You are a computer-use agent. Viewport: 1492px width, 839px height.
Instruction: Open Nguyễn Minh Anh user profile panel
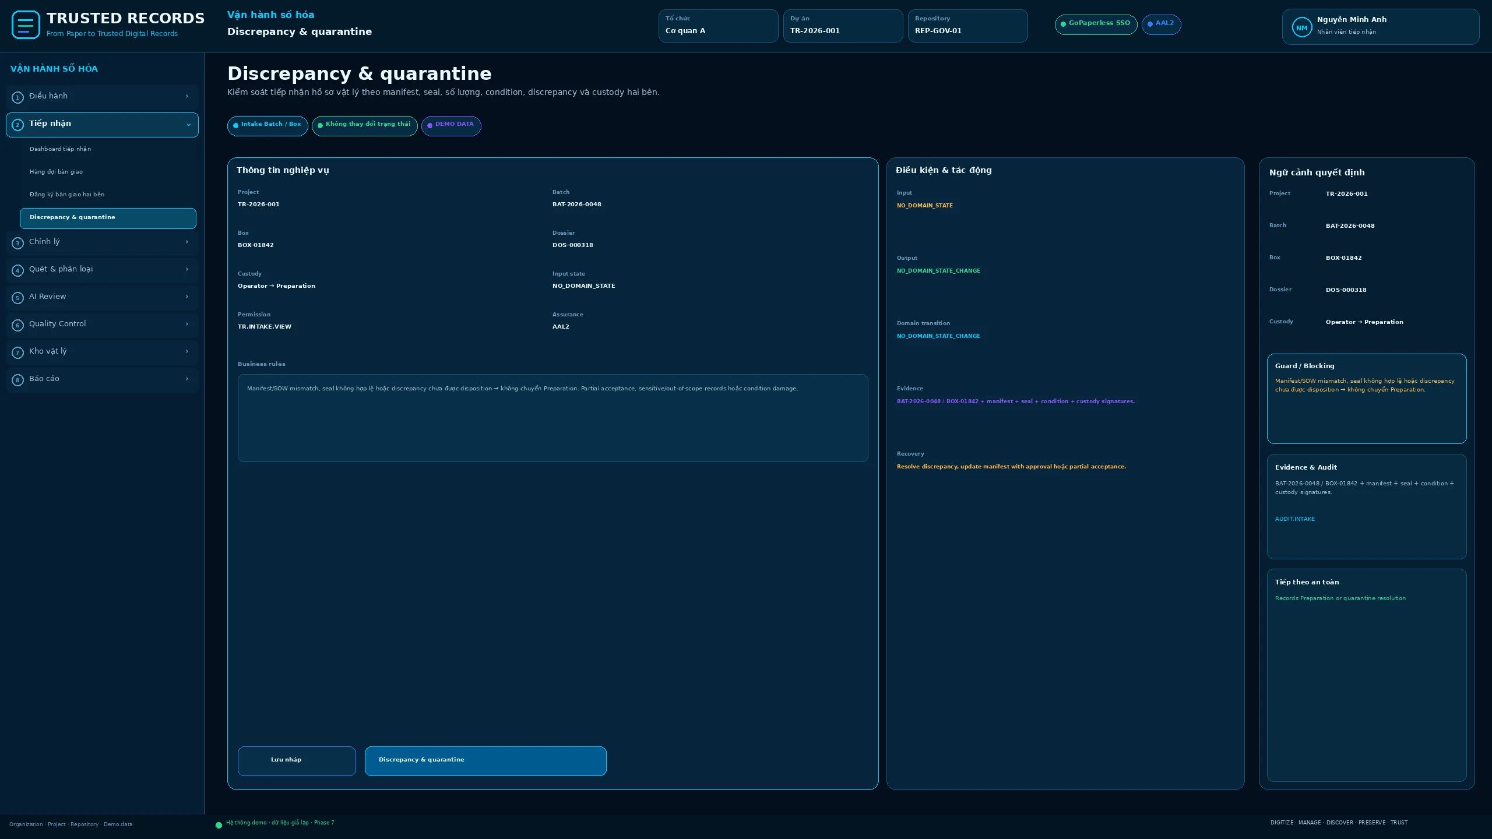coord(1380,27)
